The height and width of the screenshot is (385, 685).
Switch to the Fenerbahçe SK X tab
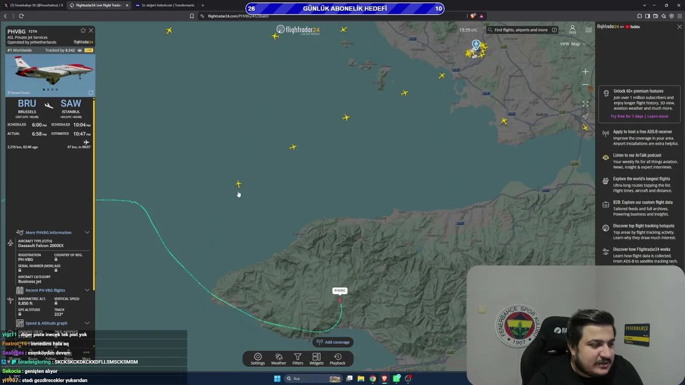(34, 5)
